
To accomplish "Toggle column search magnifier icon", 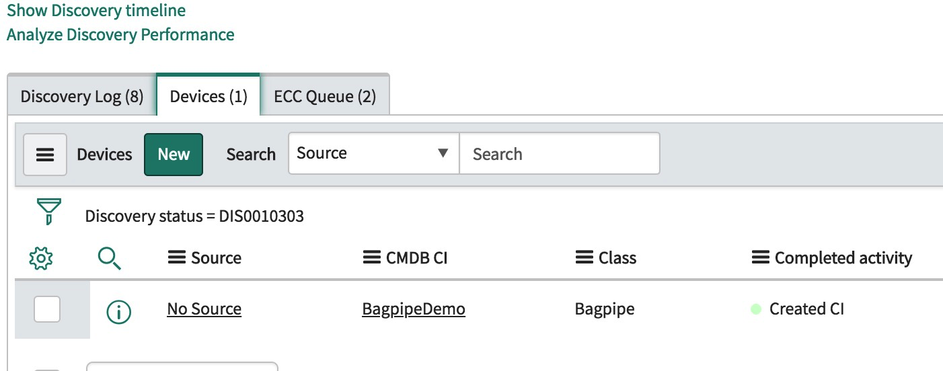I will click(x=110, y=258).
